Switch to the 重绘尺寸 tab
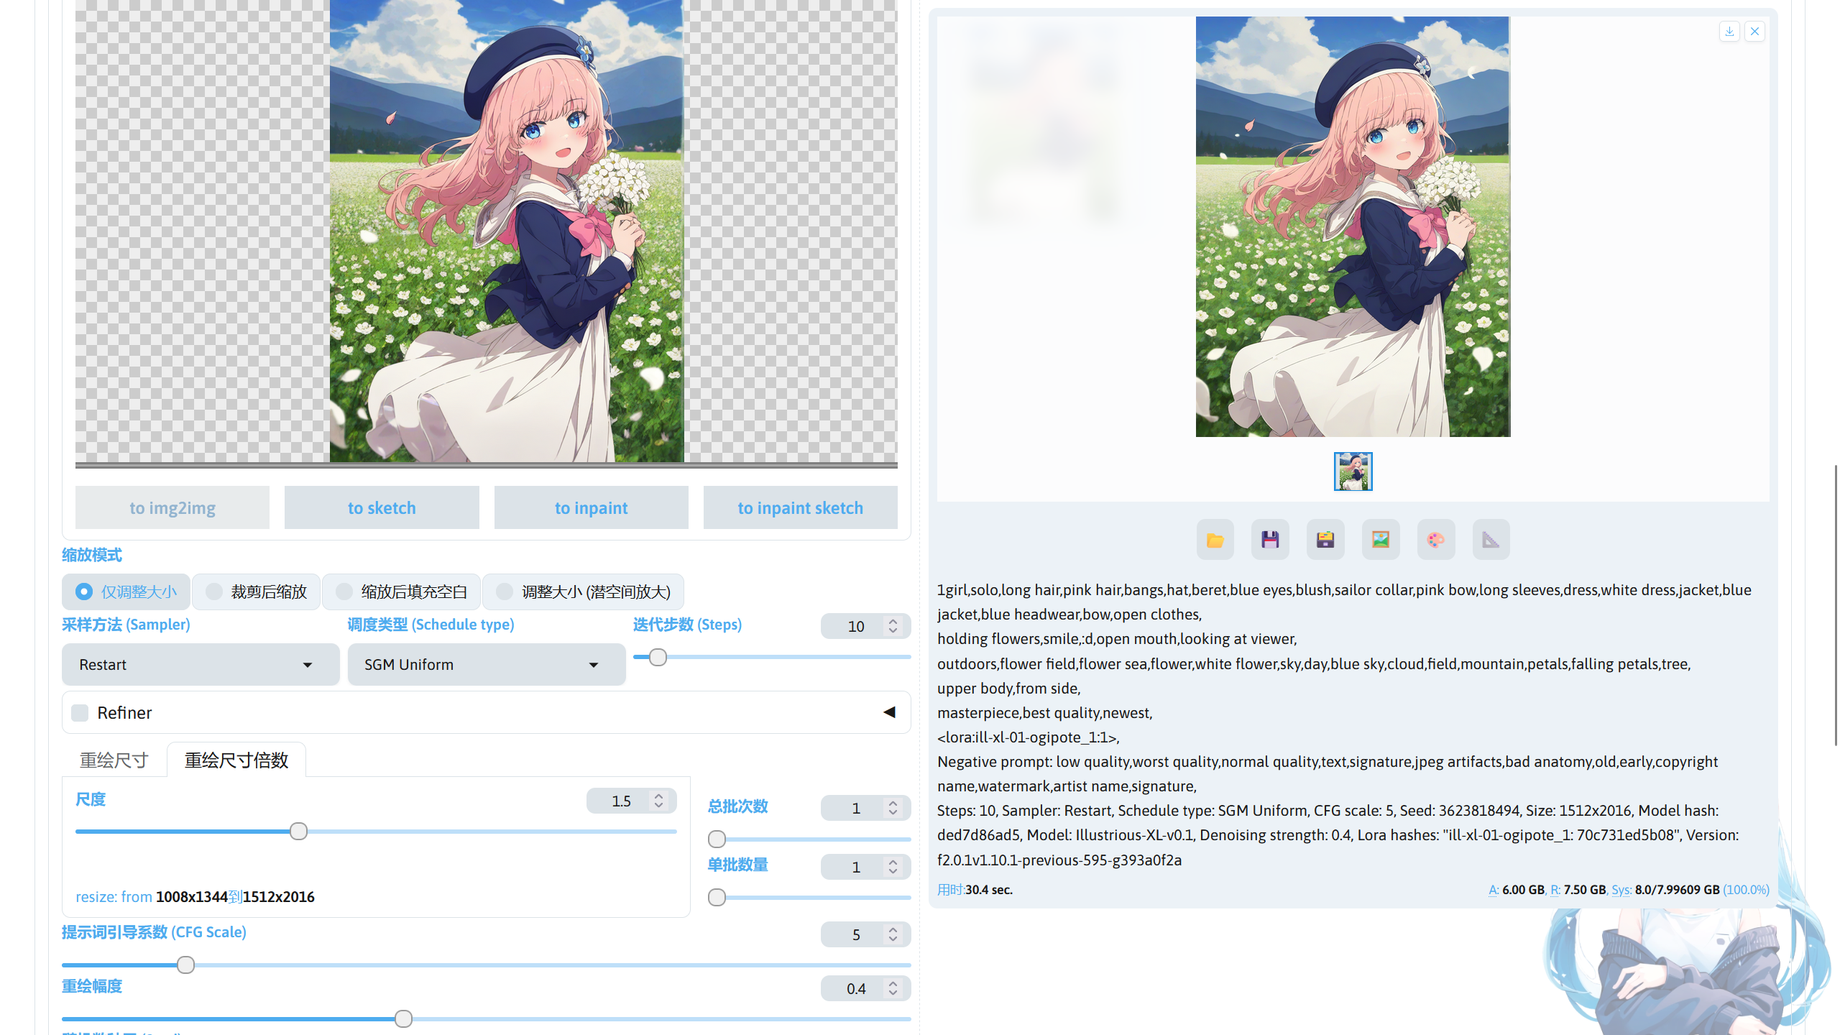This screenshot has height=1035, width=1840. (x=114, y=760)
